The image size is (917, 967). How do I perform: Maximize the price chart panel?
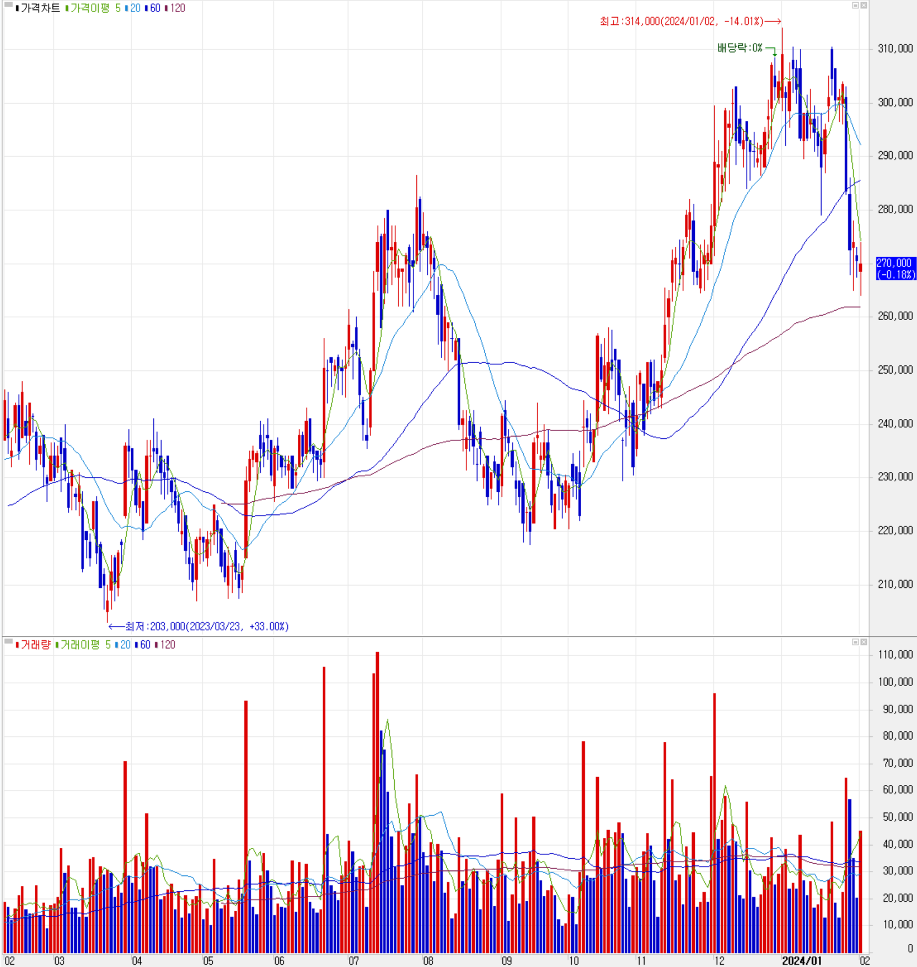pos(855,6)
